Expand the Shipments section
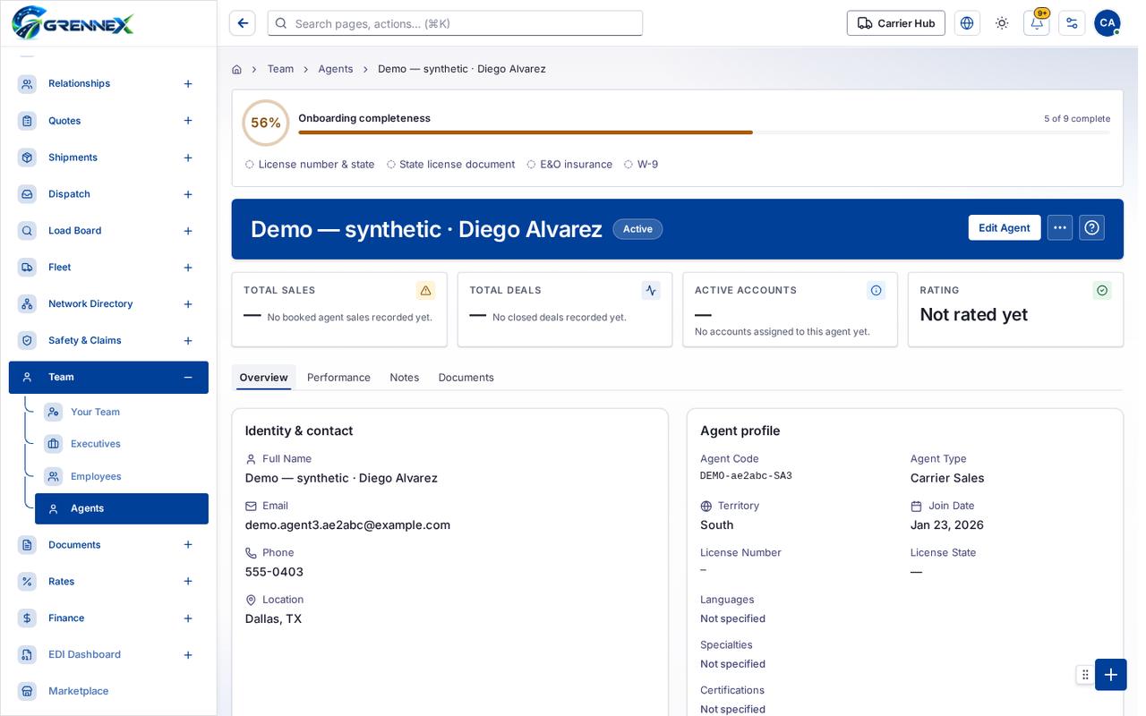 click(188, 158)
